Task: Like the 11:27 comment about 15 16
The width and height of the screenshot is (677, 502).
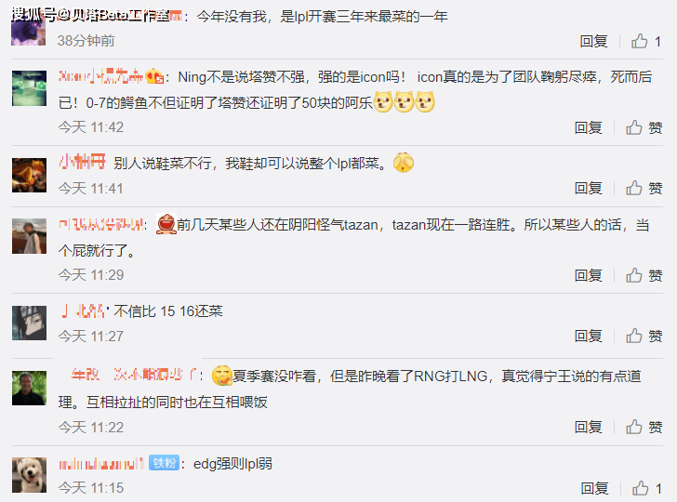Action: click(x=634, y=336)
